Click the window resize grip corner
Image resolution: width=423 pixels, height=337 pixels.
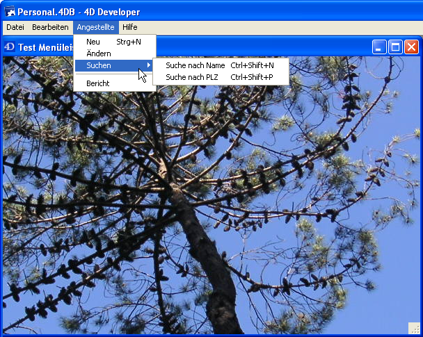[x=414, y=328]
